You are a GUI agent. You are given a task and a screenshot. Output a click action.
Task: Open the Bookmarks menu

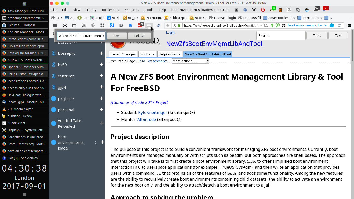(110, 10)
